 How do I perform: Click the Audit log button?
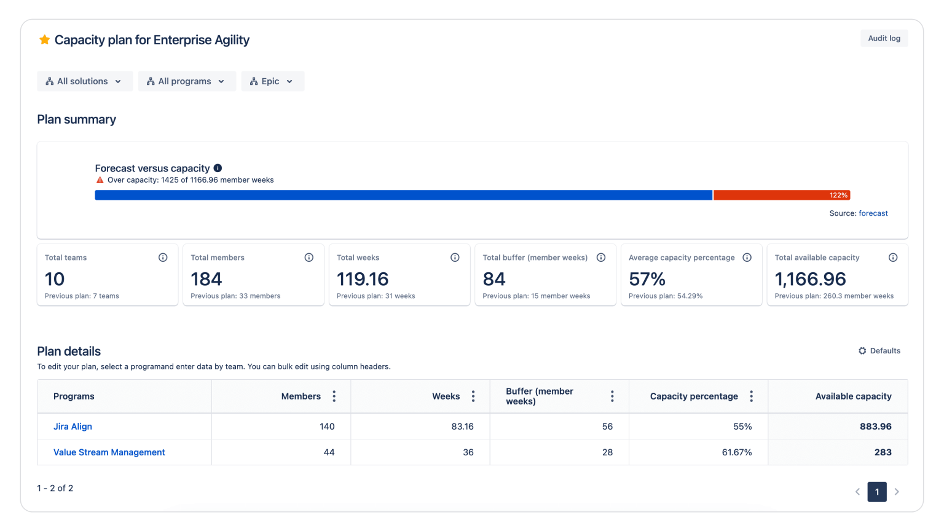click(884, 38)
